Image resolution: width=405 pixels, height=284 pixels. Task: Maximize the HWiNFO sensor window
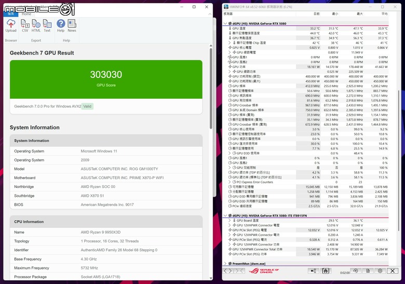[383, 7]
